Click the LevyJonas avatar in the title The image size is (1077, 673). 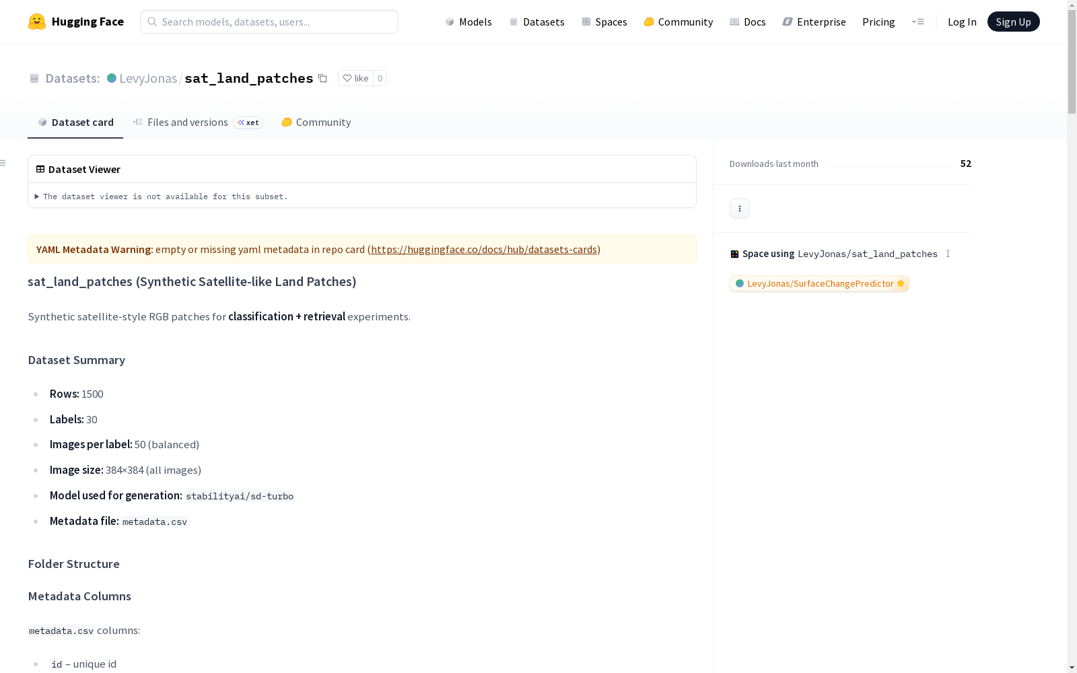pos(112,78)
